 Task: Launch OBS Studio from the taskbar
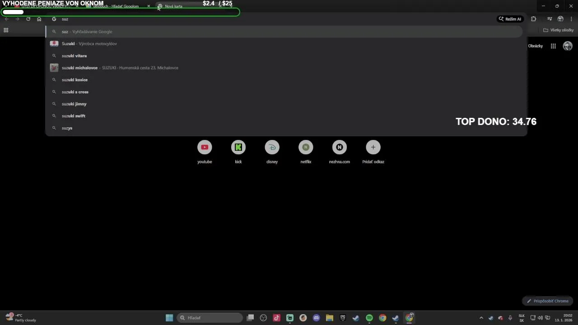pos(264,318)
